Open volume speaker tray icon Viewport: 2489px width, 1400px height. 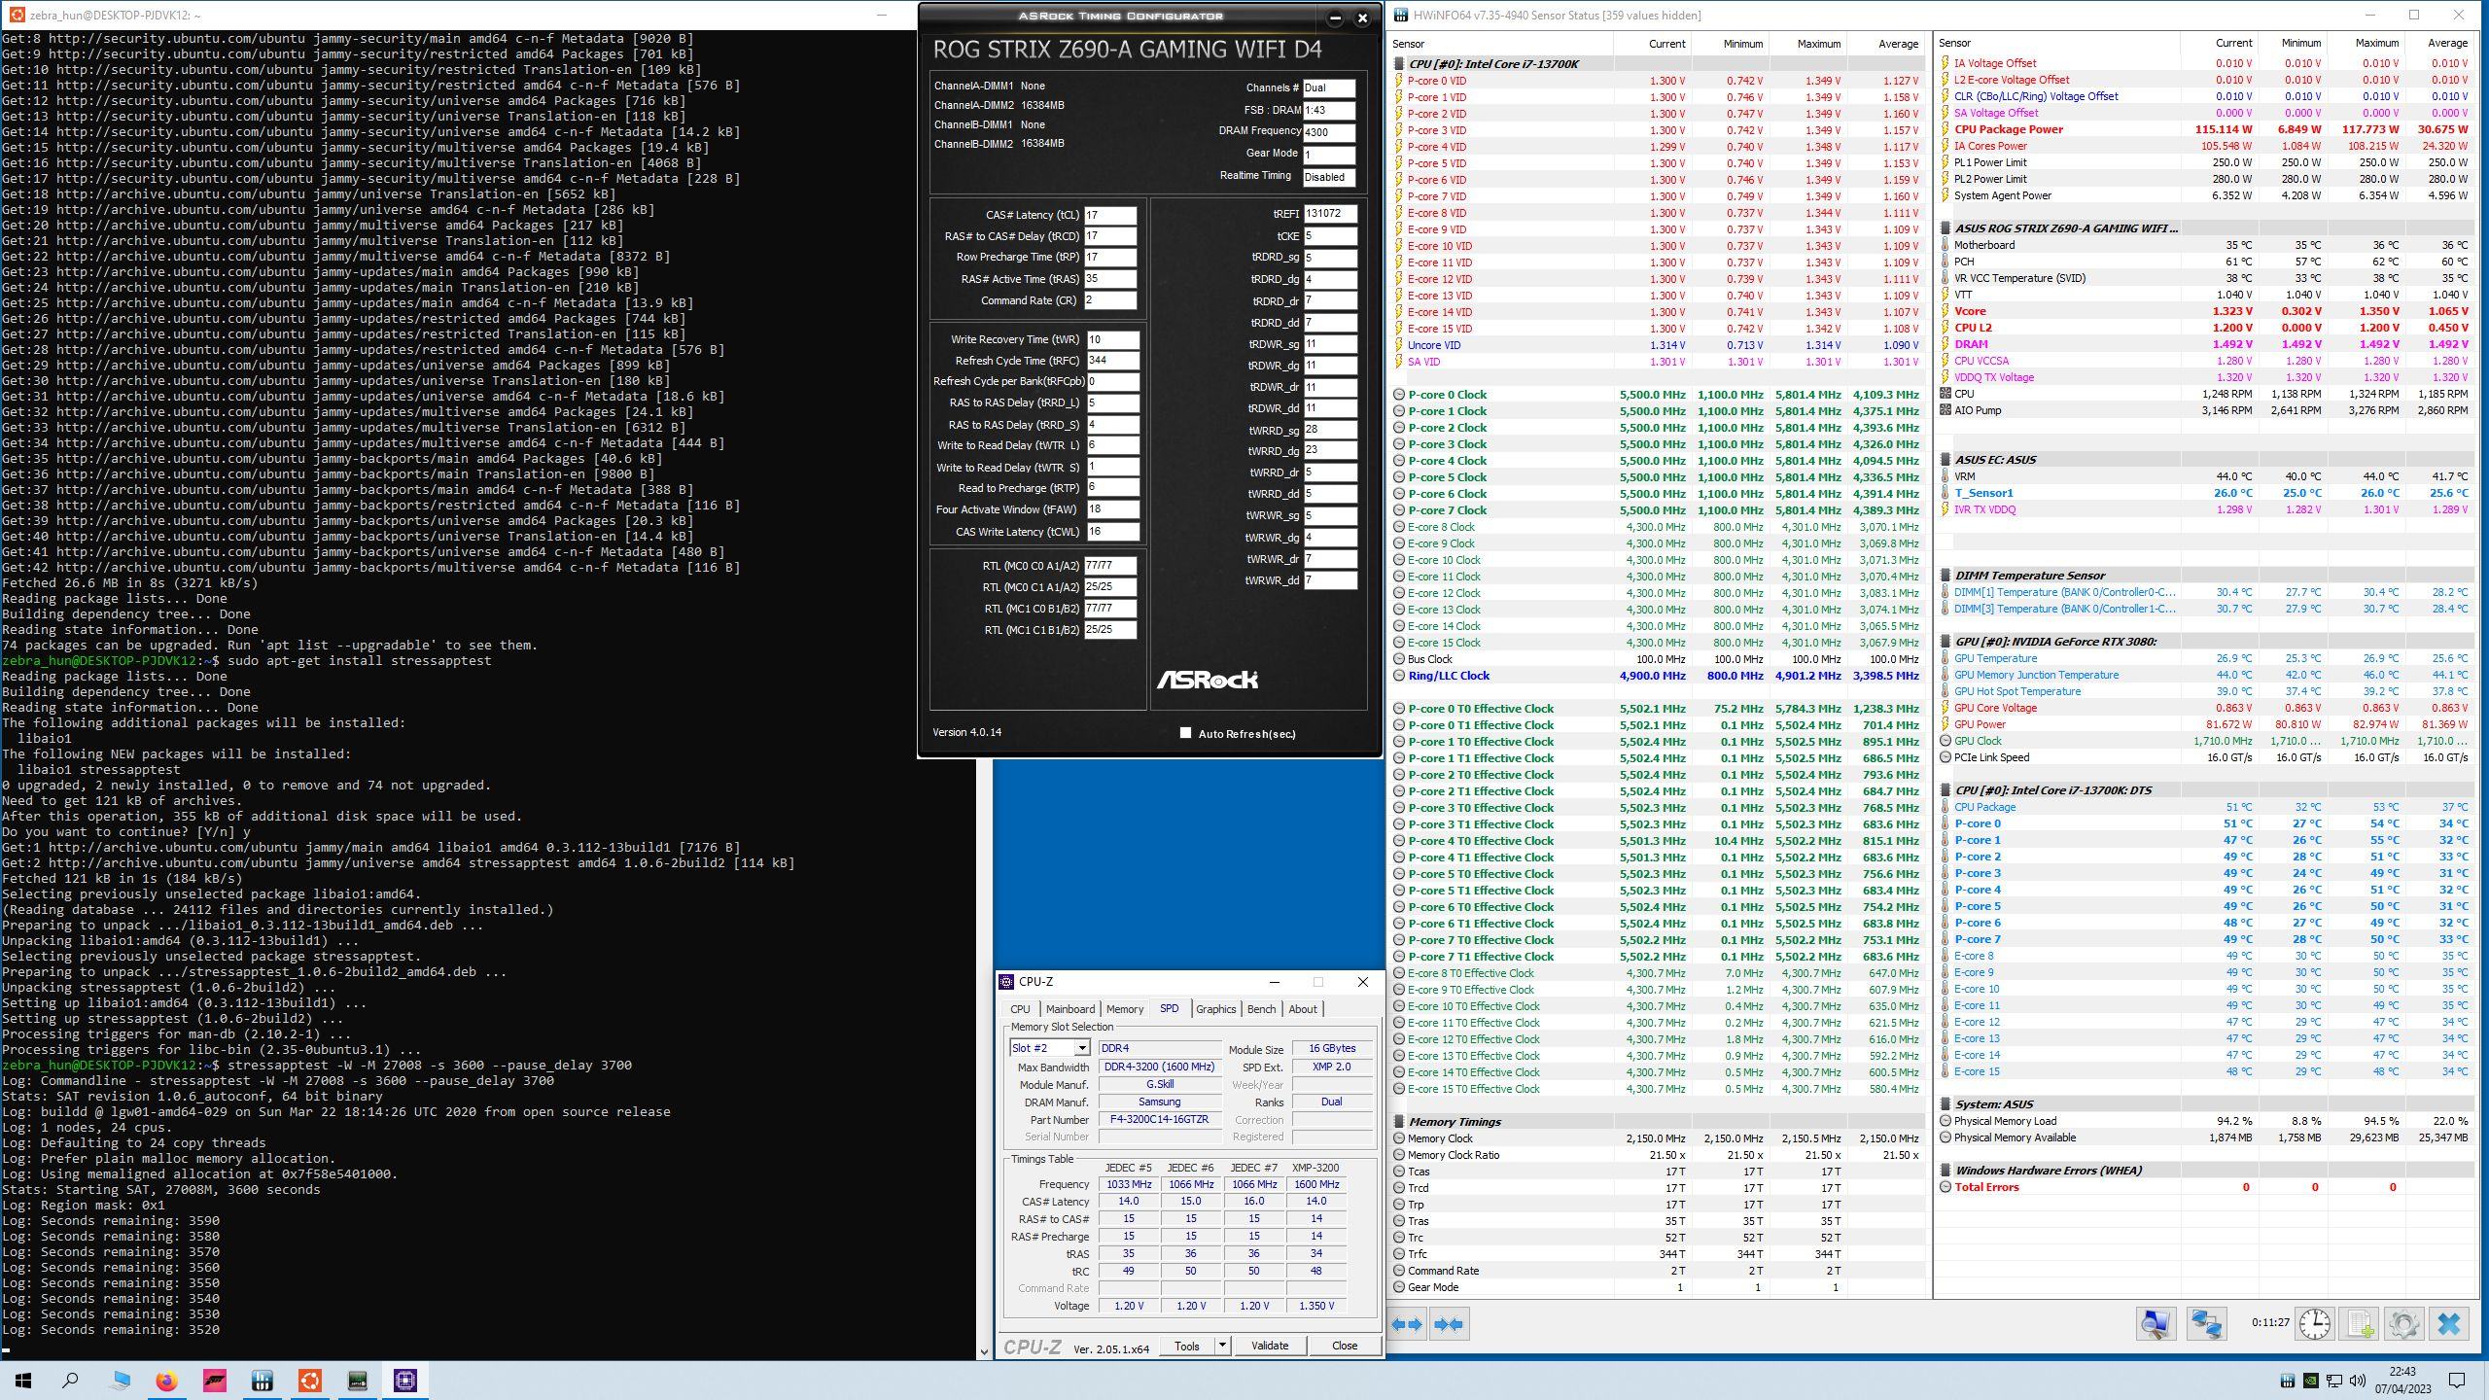click(2357, 1381)
